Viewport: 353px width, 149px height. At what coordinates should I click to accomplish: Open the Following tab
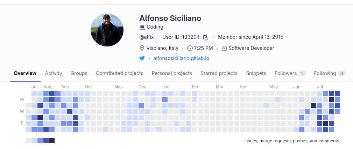[330, 73]
